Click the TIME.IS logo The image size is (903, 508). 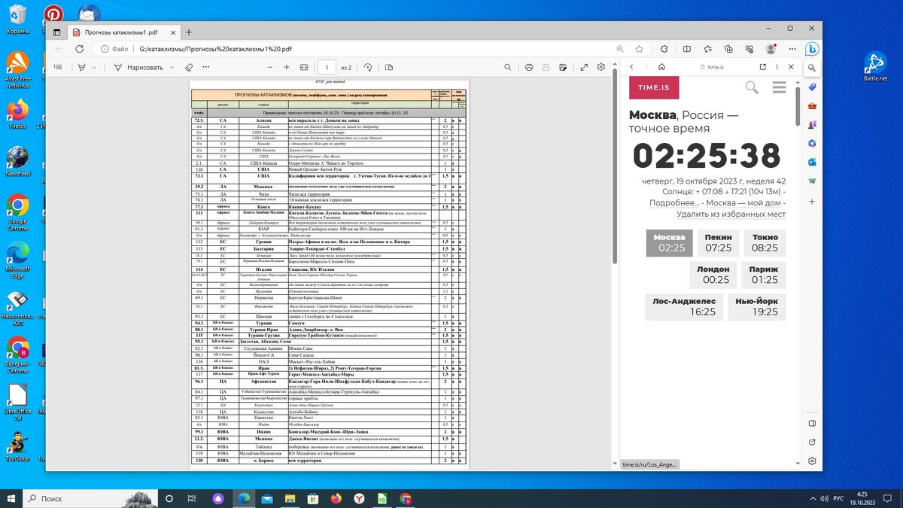654,88
